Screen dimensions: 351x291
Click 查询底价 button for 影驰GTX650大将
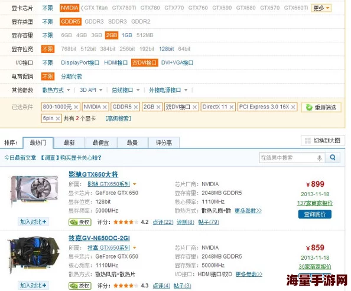pos(315,214)
